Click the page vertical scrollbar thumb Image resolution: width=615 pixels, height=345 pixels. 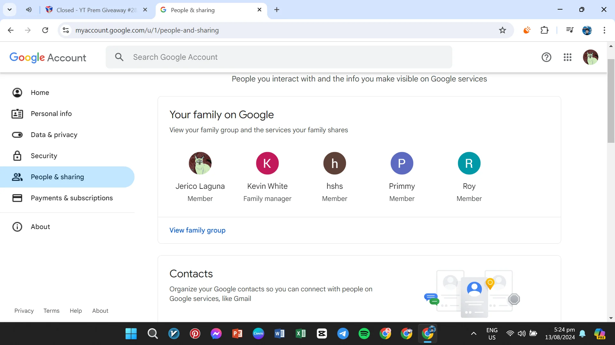[x=611, y=101]
